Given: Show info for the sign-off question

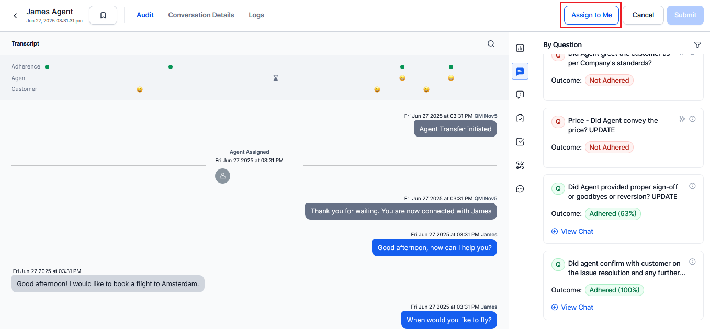Looking at the screenshot, I should tap(692, 186).
